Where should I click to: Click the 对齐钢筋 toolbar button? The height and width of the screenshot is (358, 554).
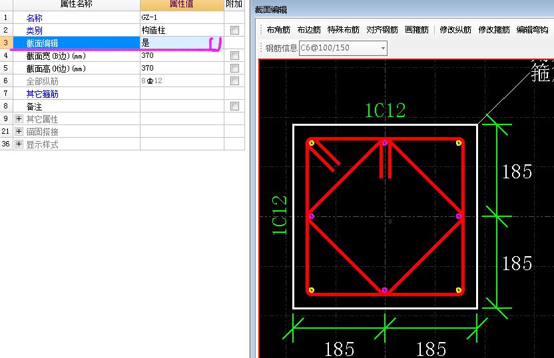pos(382,30)
